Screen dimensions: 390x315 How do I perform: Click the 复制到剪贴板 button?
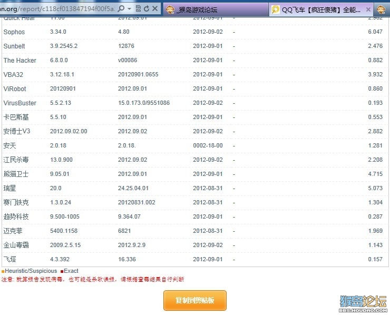click(195, 300)
